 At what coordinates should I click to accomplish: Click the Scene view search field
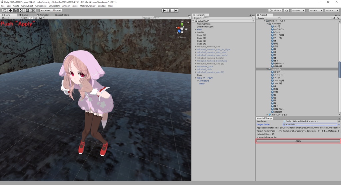tap(171, 18)
